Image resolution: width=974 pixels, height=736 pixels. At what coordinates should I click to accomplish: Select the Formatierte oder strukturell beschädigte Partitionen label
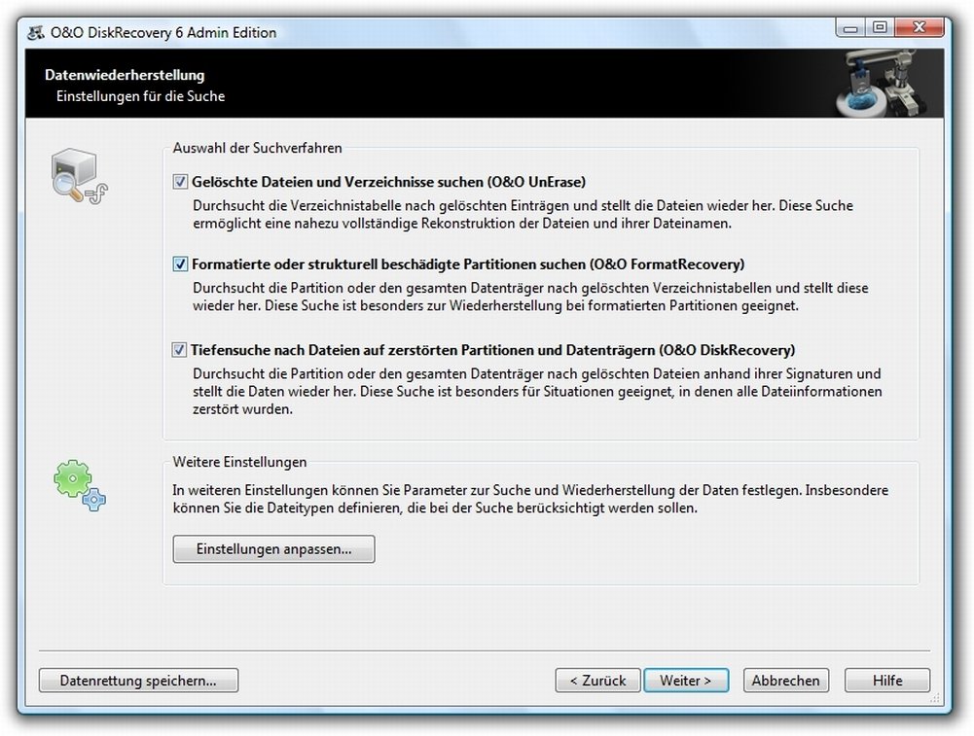tap(468, 264)
